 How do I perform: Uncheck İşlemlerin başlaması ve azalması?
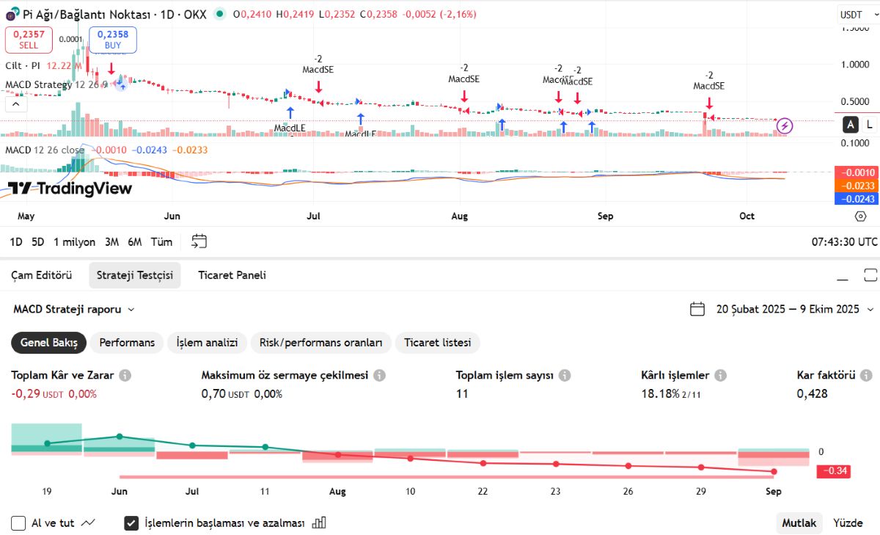pos(131,523)
